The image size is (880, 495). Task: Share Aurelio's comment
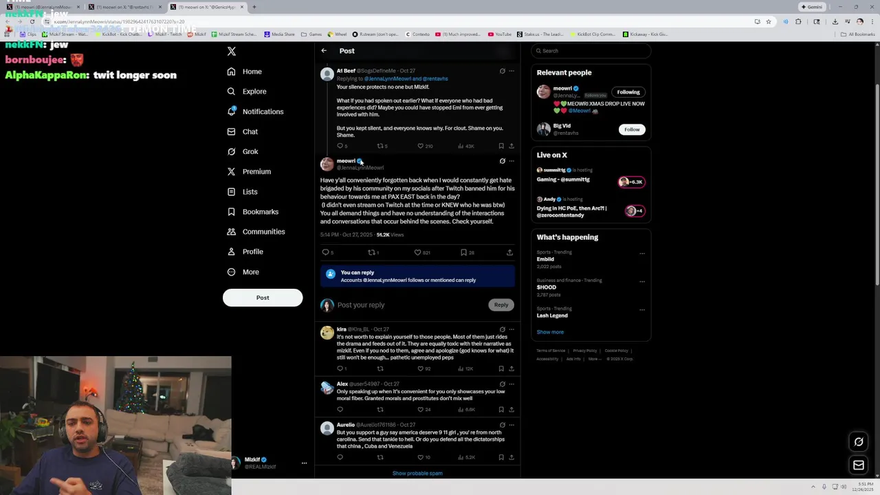pos(511,457)
